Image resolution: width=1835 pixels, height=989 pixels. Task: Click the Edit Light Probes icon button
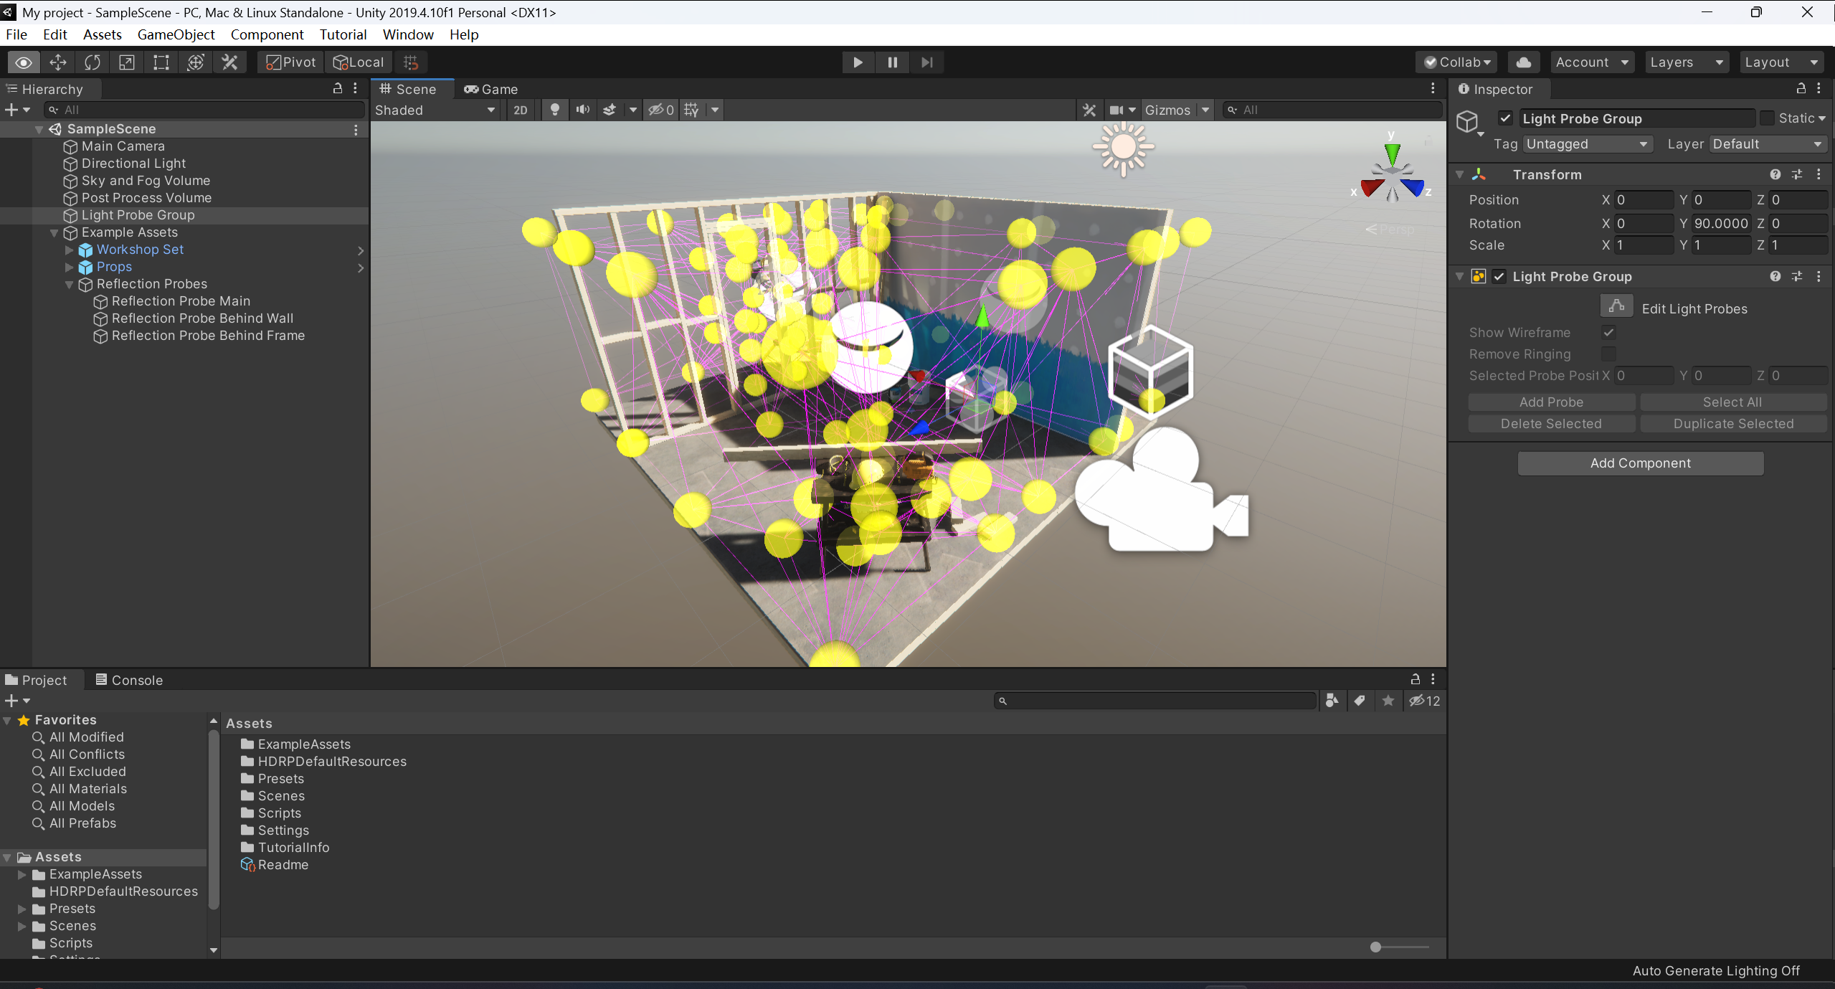(x=1616, y=307)
